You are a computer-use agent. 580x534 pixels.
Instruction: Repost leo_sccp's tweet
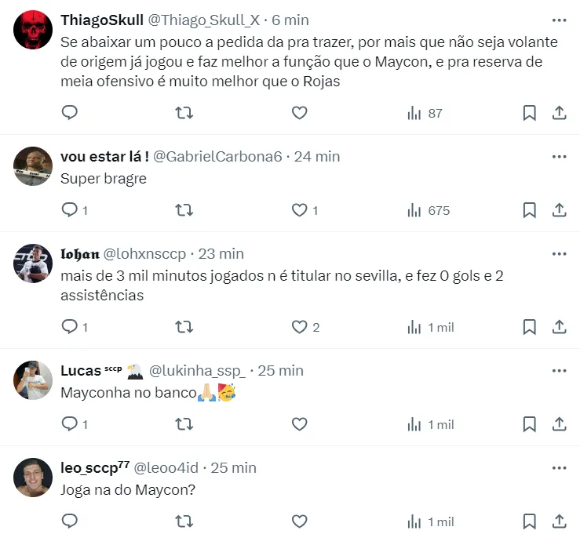pos(184,521)
